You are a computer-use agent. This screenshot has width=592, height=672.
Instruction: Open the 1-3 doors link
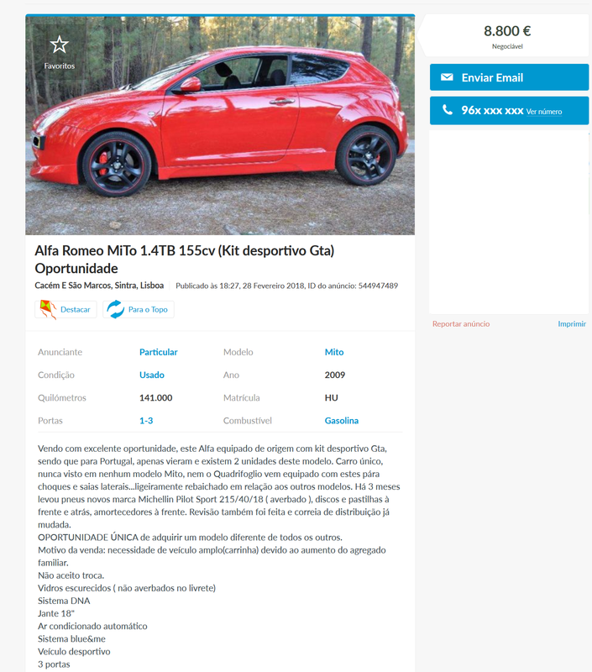point(146,421)
